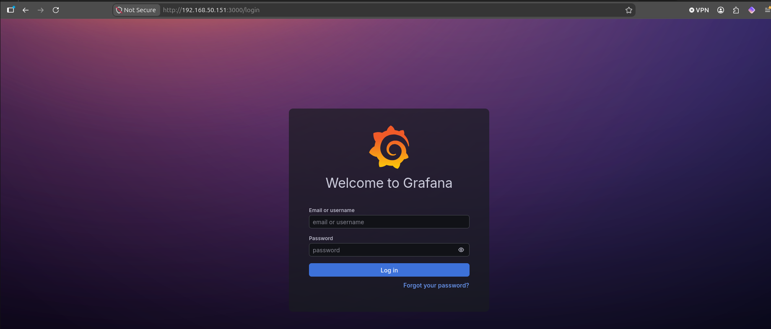This screenshot has height=329, width=771.
Task: Focus the Email or username field
Action: (389, 222)
